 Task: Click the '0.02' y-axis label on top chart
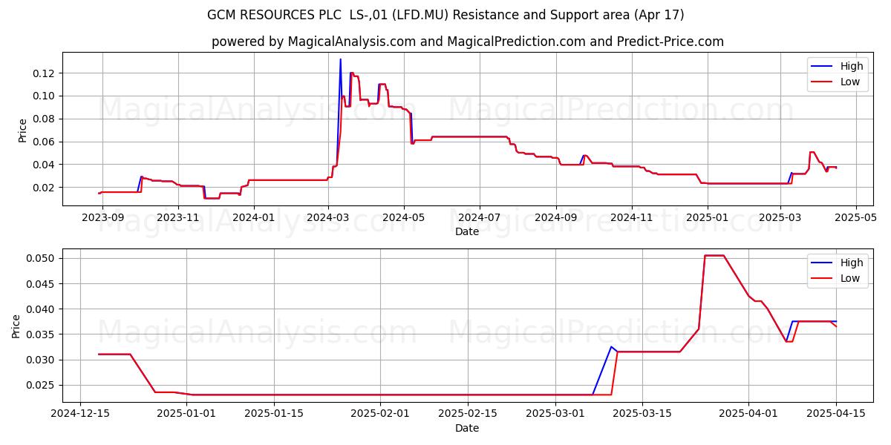pos(45,188)
